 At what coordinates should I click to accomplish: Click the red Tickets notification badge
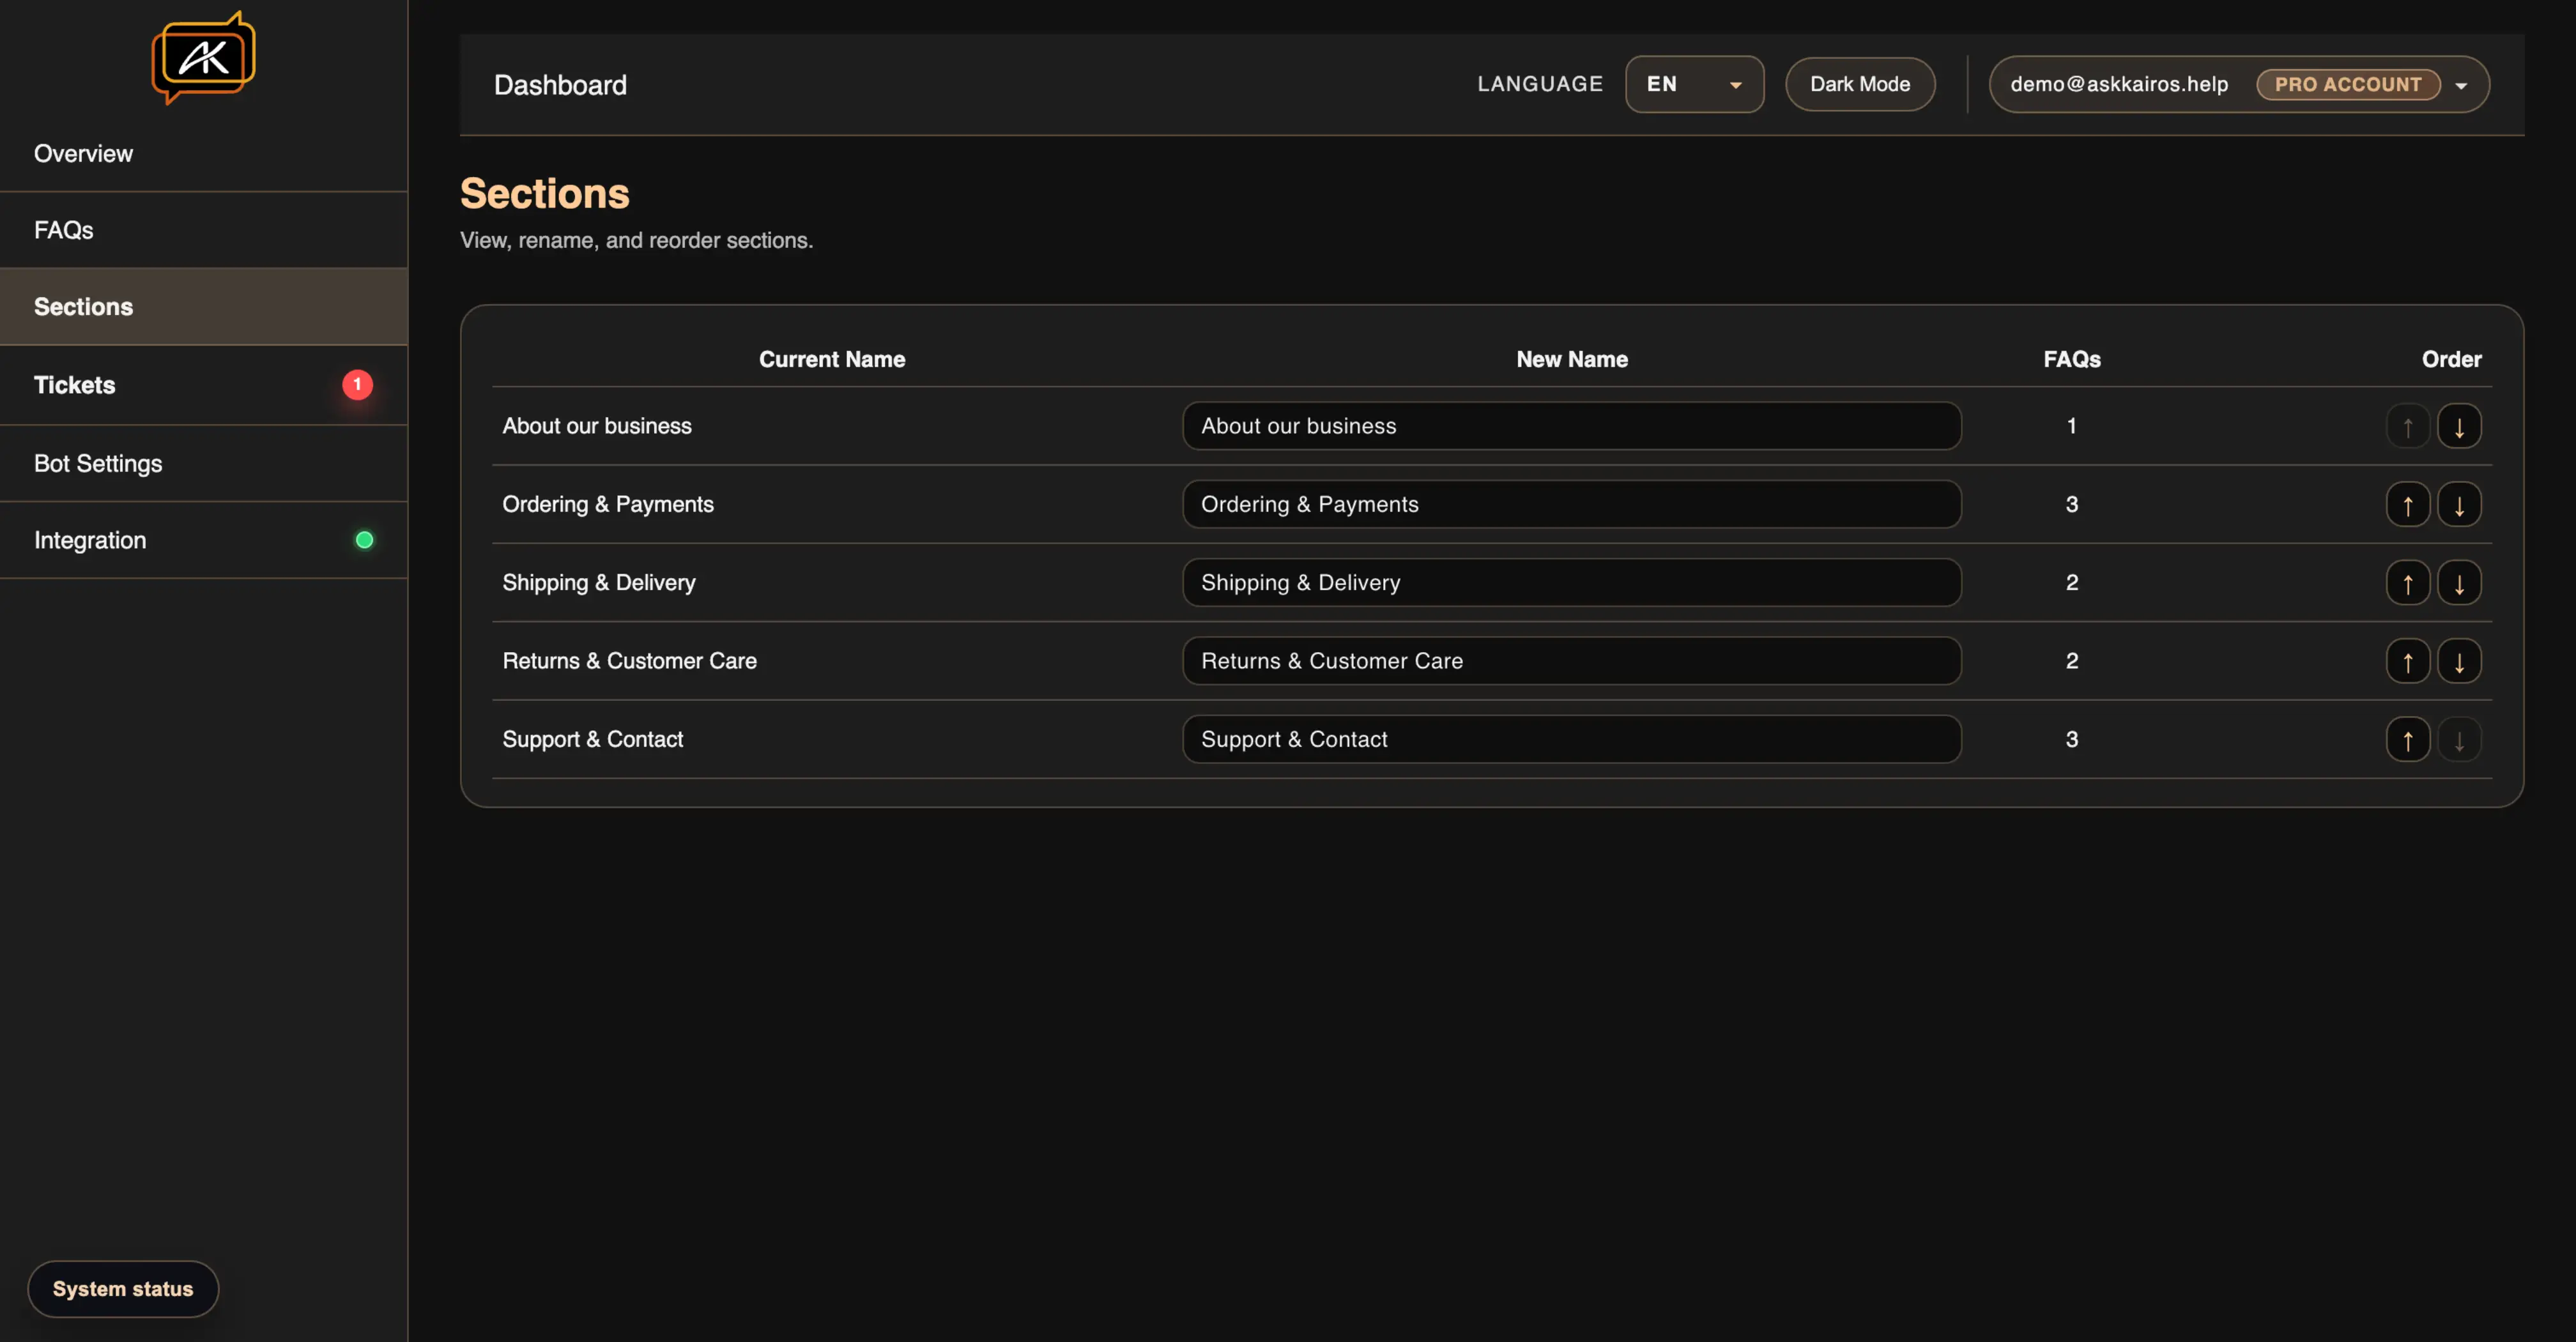point(357,385)
